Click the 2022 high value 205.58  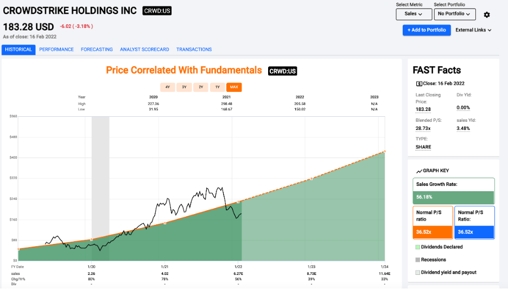point(300,104)
